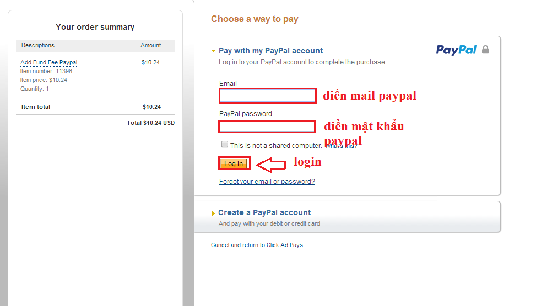Click the Total $10.24 USD text

point(151,123)
